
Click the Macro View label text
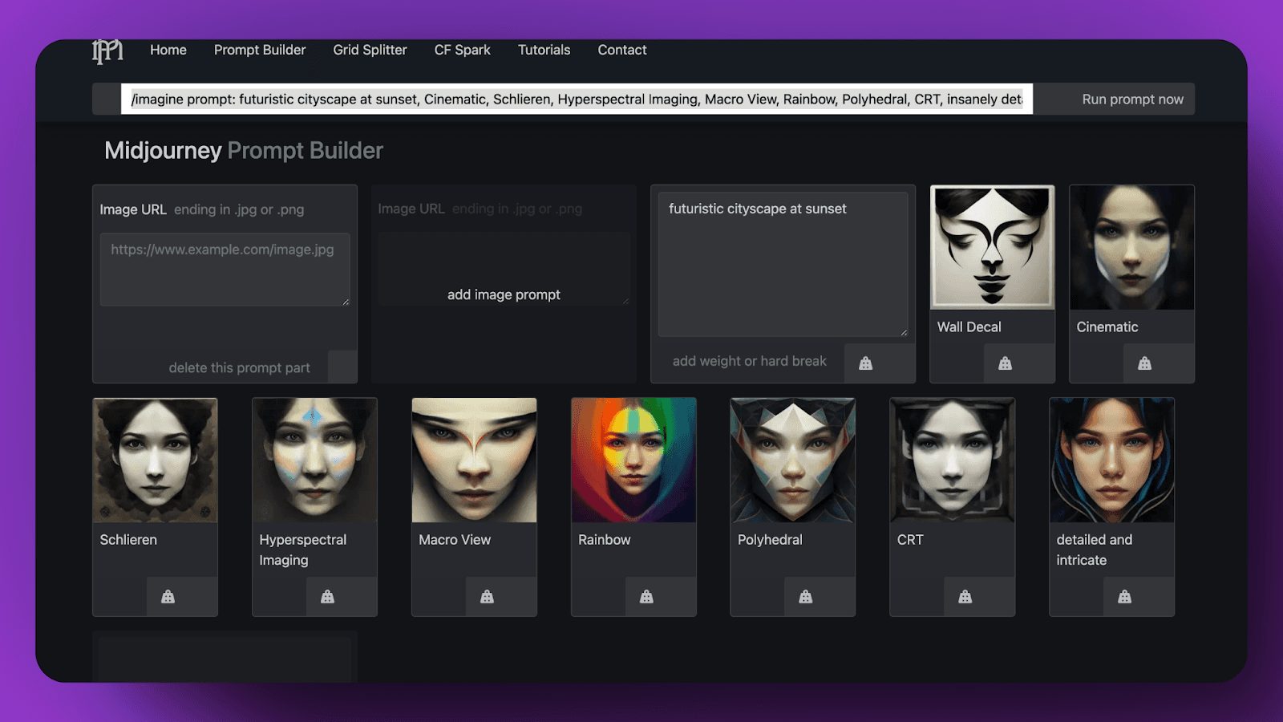click(x=455, y=540)
